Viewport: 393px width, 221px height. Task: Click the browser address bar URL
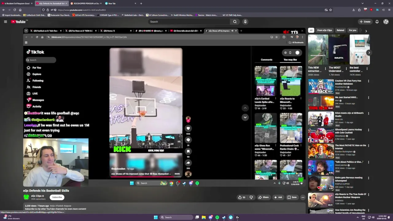(x=82, y=10)
